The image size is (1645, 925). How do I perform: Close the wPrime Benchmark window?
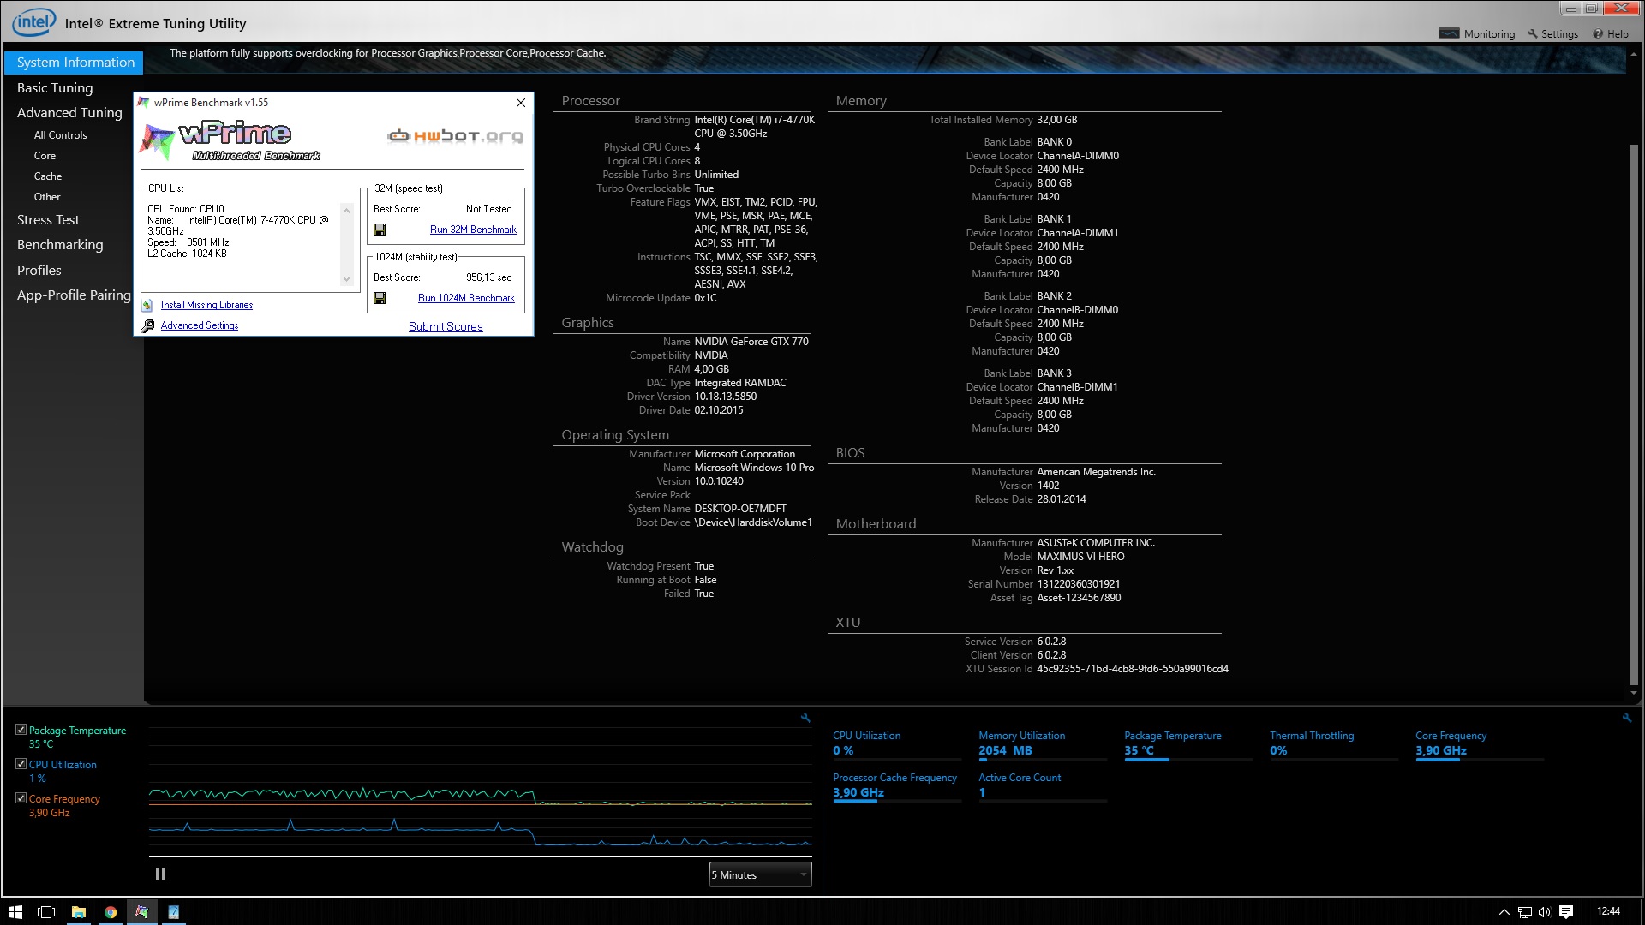coord(521,103)
